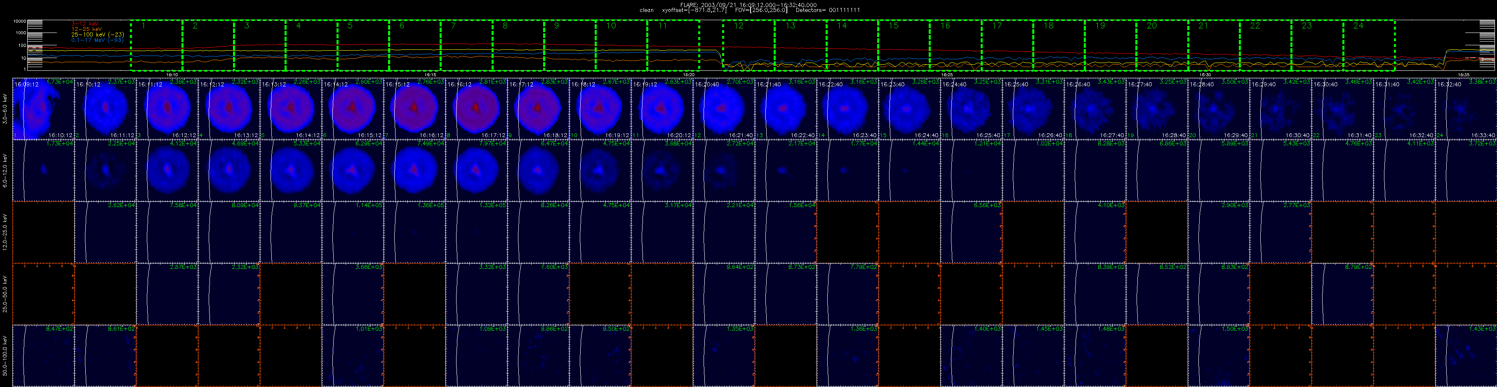Click the blue 0.1-17 MeV (-93) legend entry

coord(98,40)
